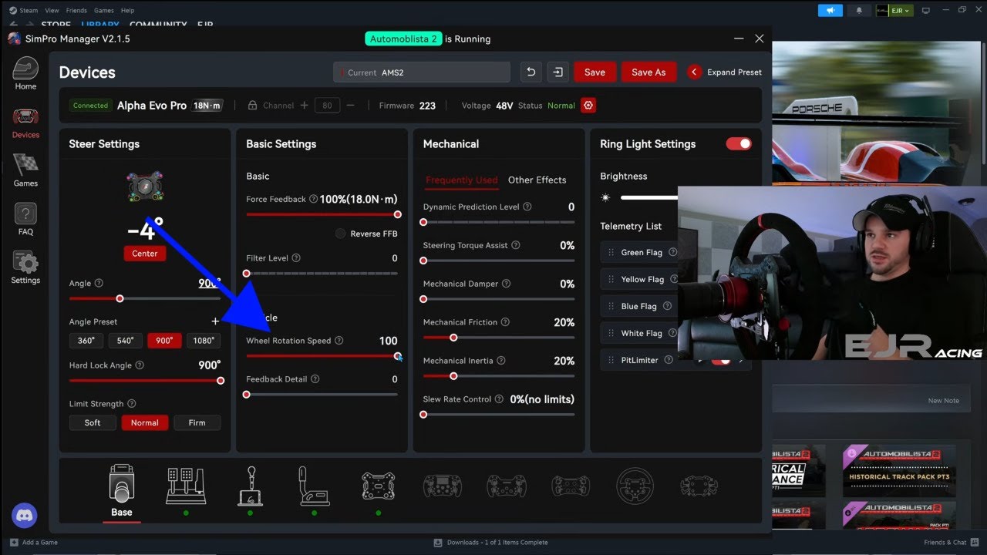Screen dimensions: 987x555
Task: Click Add a Game in Steam
Action: click(34, 542)
